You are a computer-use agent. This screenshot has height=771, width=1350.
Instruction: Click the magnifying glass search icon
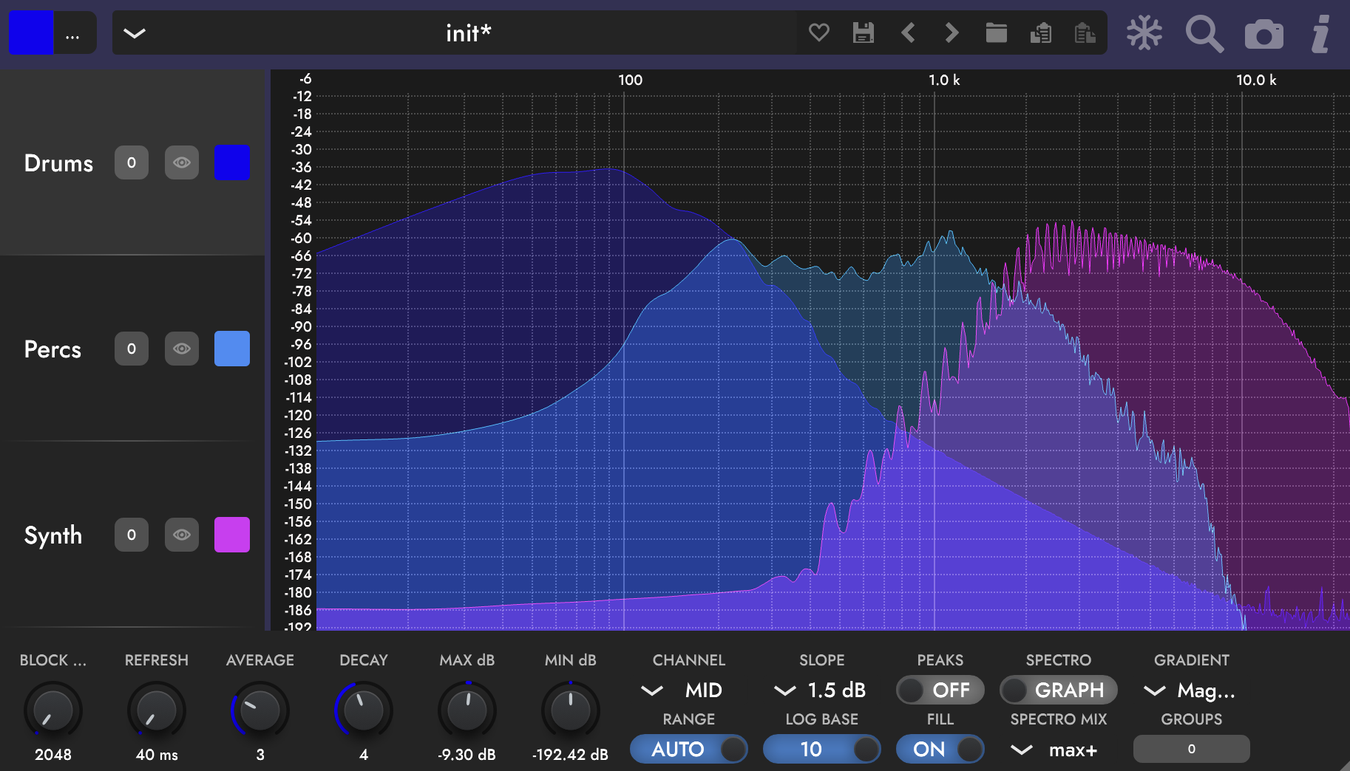[x=1204, y=34]
